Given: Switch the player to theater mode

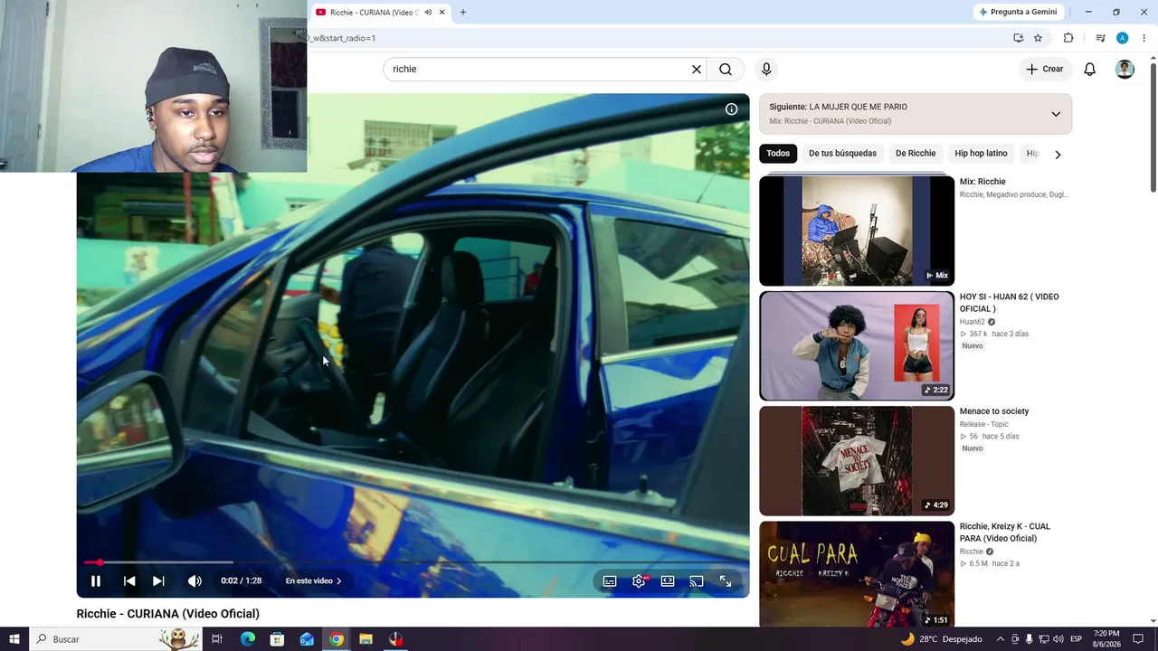Looking at the screenshot, I should 668,581.
